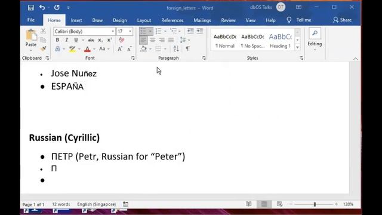The width and height of the screenshot is (382, 215).
Task: Move the zoom slider handle
Action: pyautogui.click(x=315, y=204)
